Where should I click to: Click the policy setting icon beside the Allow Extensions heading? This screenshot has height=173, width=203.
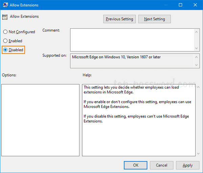tap(5, 17)
